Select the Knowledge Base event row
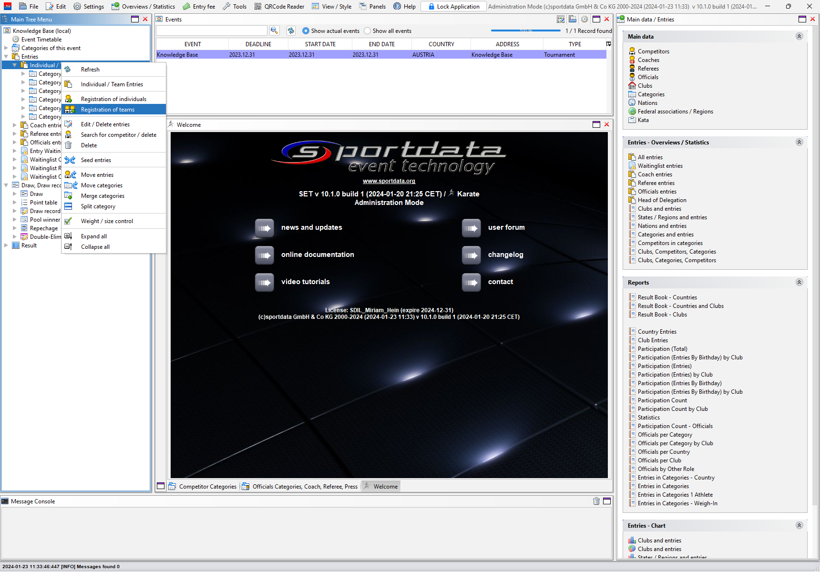 (x=381, y=55)
